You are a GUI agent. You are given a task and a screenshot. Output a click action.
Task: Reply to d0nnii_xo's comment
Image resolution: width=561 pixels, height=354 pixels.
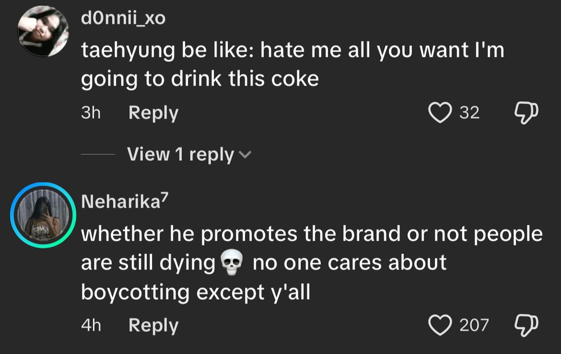pos(153,113)
